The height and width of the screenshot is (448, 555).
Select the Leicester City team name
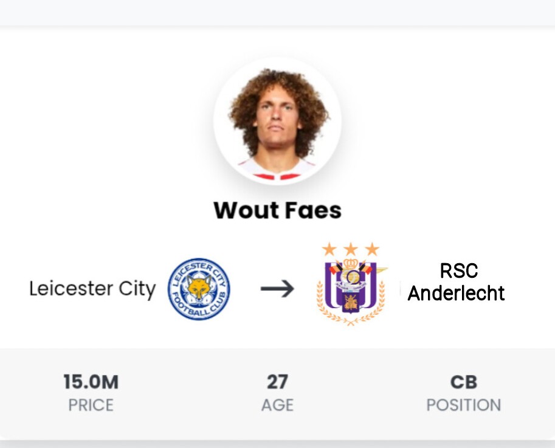pos(92,289)
